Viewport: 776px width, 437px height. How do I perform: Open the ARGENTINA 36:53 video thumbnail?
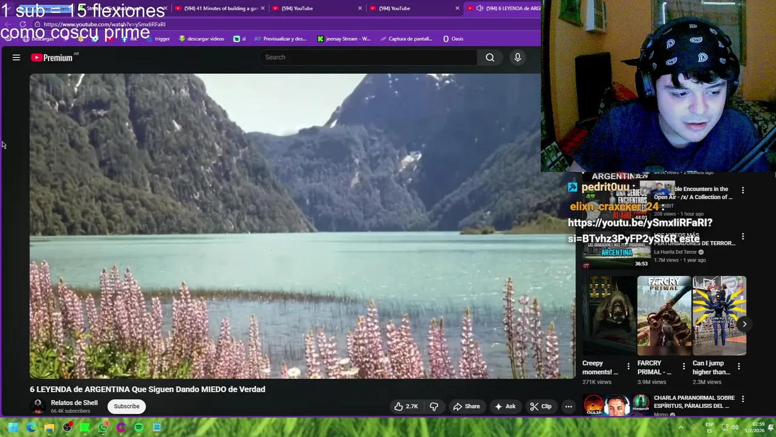(615, 251)
